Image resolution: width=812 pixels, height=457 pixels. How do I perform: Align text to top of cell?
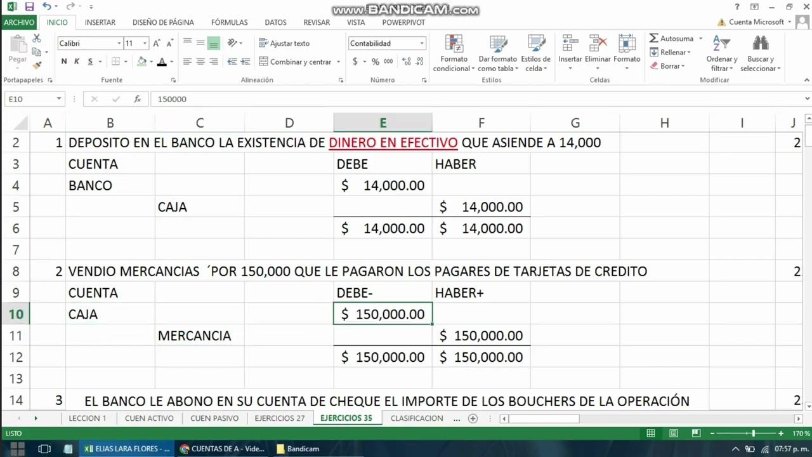187,43
